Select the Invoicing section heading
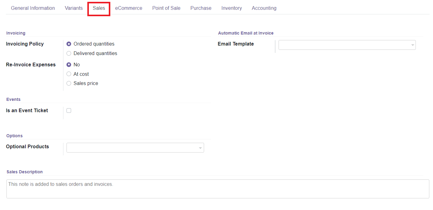This screenshot has width=433, height=210. point(16,33)
